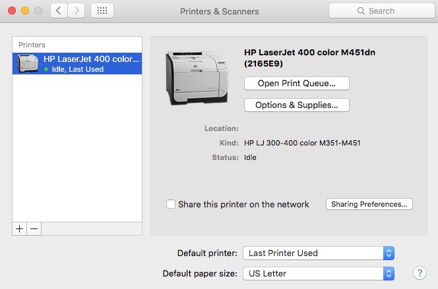This screenshot has height=289, width=438.
Task: Open Options & Supplies
Action: pos(297,105)
